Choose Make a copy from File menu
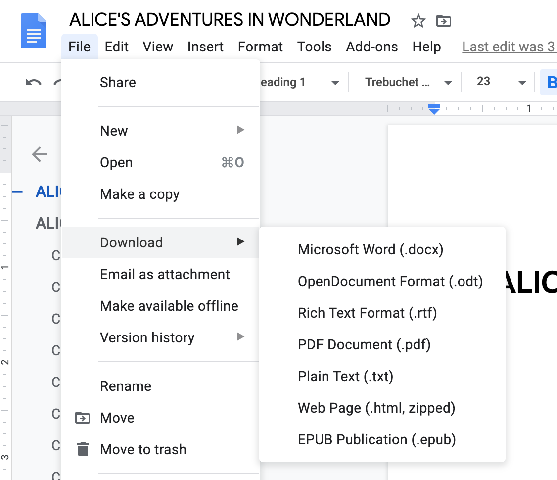This screenshot has width=557, height=480. (140, 194)
